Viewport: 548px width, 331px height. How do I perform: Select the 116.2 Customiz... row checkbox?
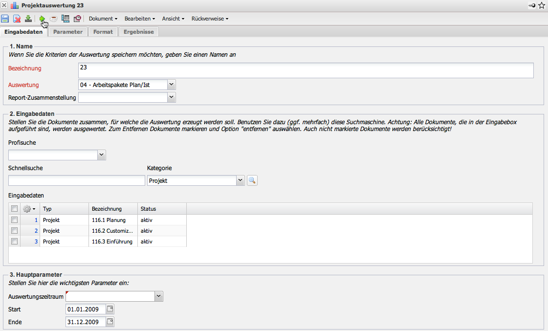14,230
